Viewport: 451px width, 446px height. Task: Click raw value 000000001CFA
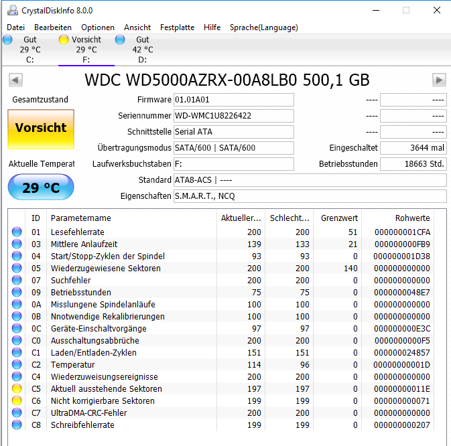(x=402, y=232)
